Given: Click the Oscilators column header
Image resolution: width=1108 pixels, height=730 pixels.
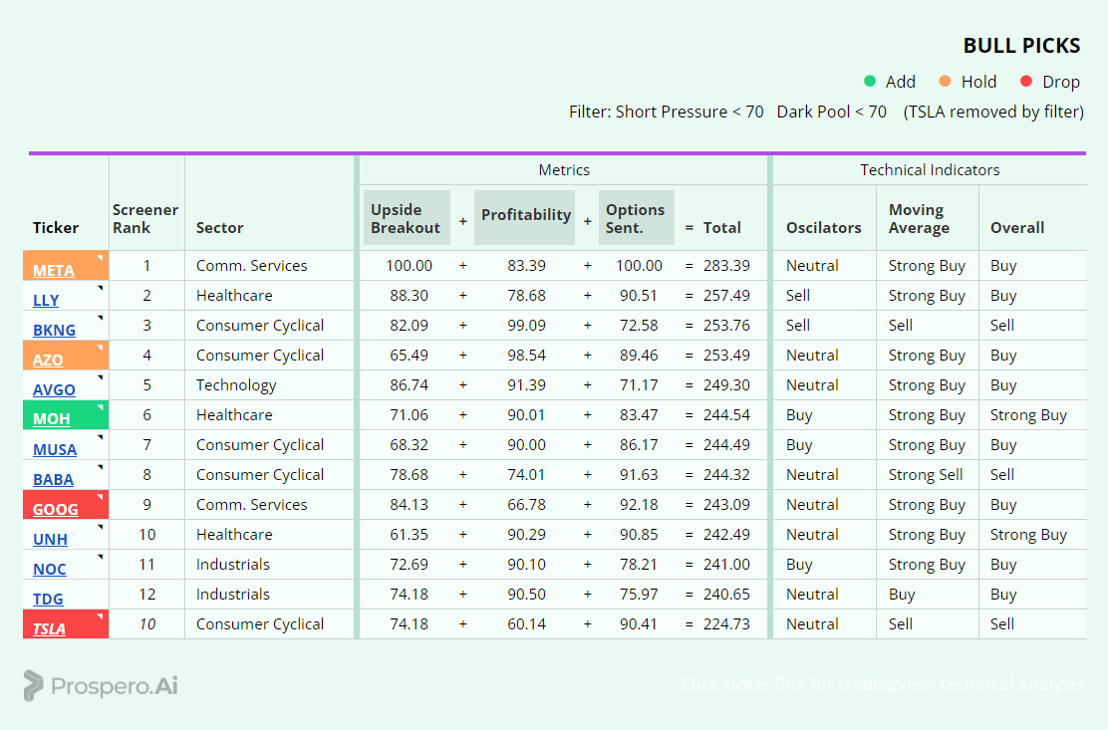Looking at the screenshot, I should pyautogui.click(x=823, y=227).
